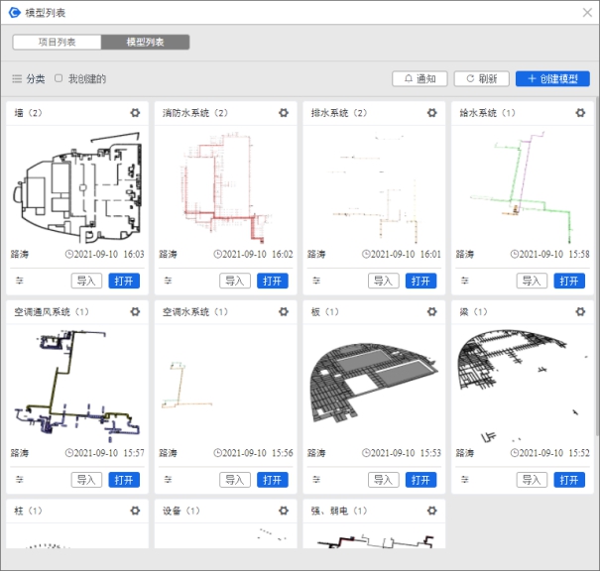Click the 创建模型 button
Viewport: 600px width, 572px height.
(552, 78)
